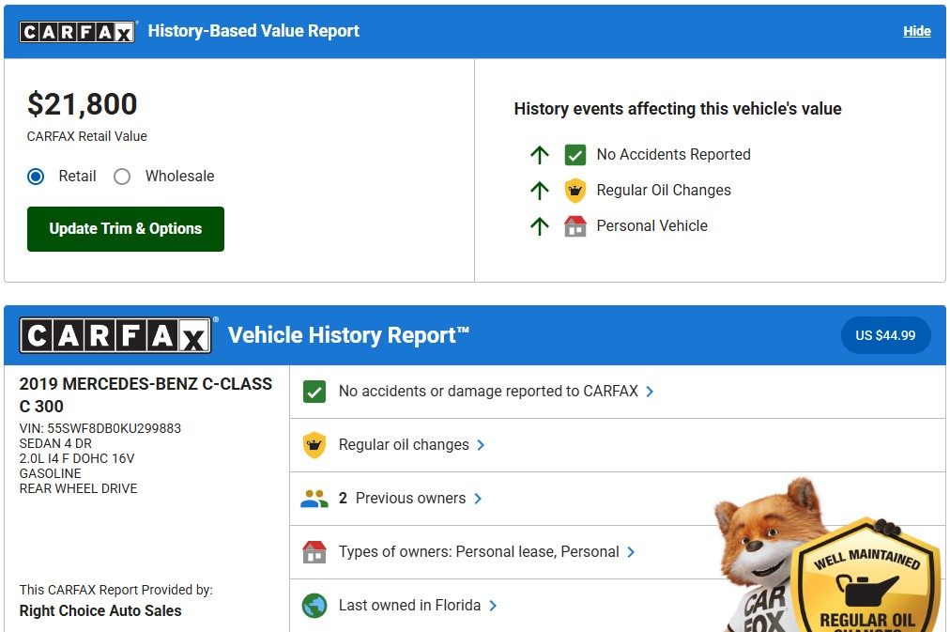Image resolution: width=950 pixels, height=632 pixels.
Task: Expand the Regular oil changes chevron
Action: [x=481, y=445]
